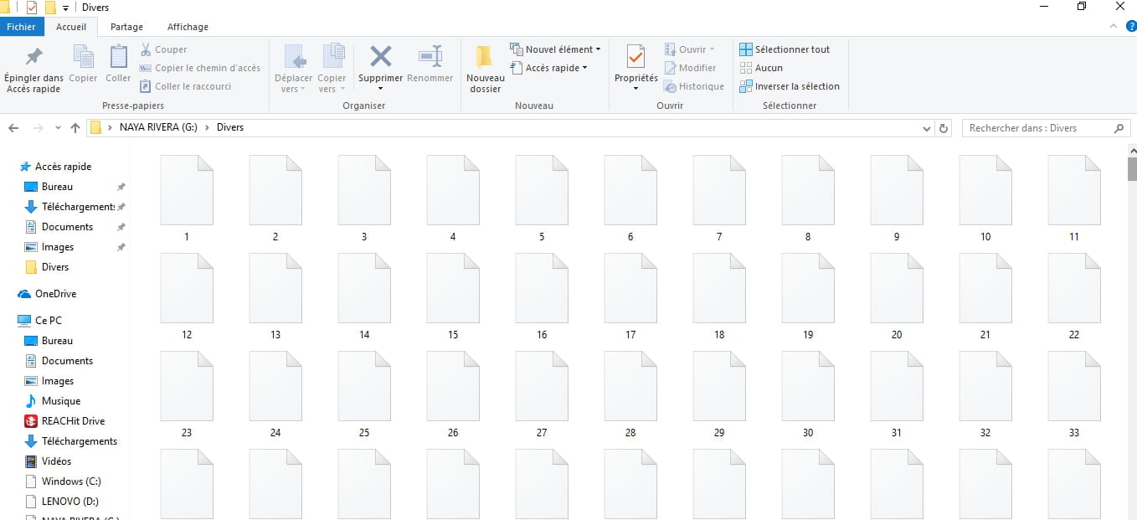Open the Fichier menu
This screenshot has height=520, width=1137.
[22, 27]
